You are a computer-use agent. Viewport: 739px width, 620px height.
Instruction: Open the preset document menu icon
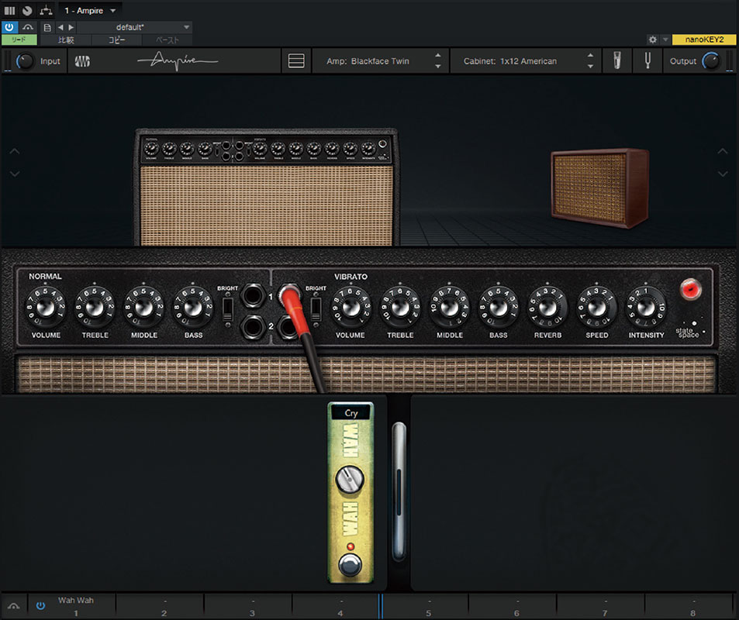click(47, 27)
